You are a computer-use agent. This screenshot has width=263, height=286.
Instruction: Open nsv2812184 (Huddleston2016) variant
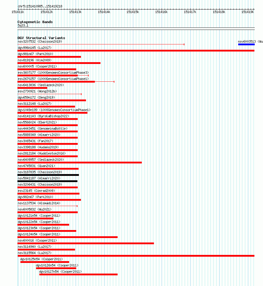[42, 153]
